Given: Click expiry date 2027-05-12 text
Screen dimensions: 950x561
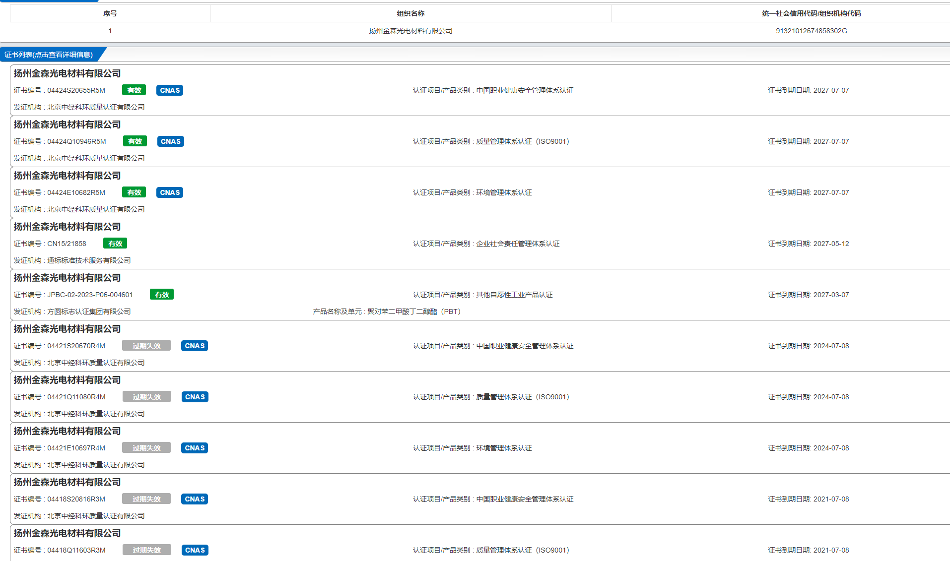Looking at the screenshot, I should click(831, 244).
